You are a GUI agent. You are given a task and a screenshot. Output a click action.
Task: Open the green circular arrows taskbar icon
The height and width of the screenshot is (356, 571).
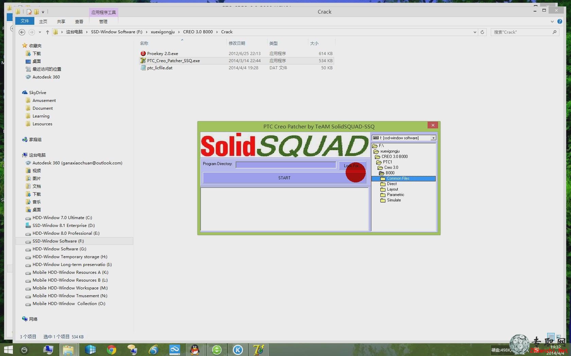pyautogui.click(x=217, y=350)
